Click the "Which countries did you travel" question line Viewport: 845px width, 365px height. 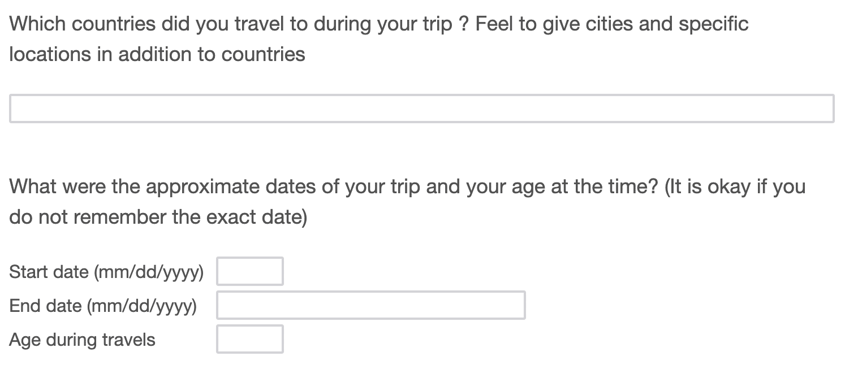[x=379, y=24]
